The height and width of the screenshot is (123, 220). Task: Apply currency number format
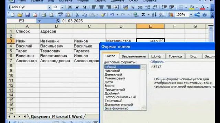(x=125, y=7)
